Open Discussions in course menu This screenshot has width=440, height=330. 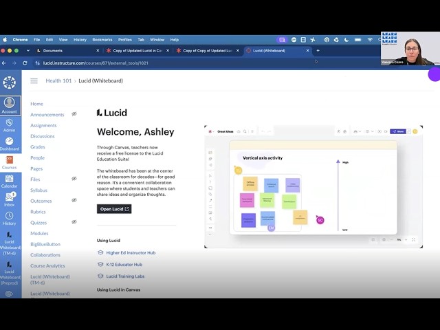point(43,136)
